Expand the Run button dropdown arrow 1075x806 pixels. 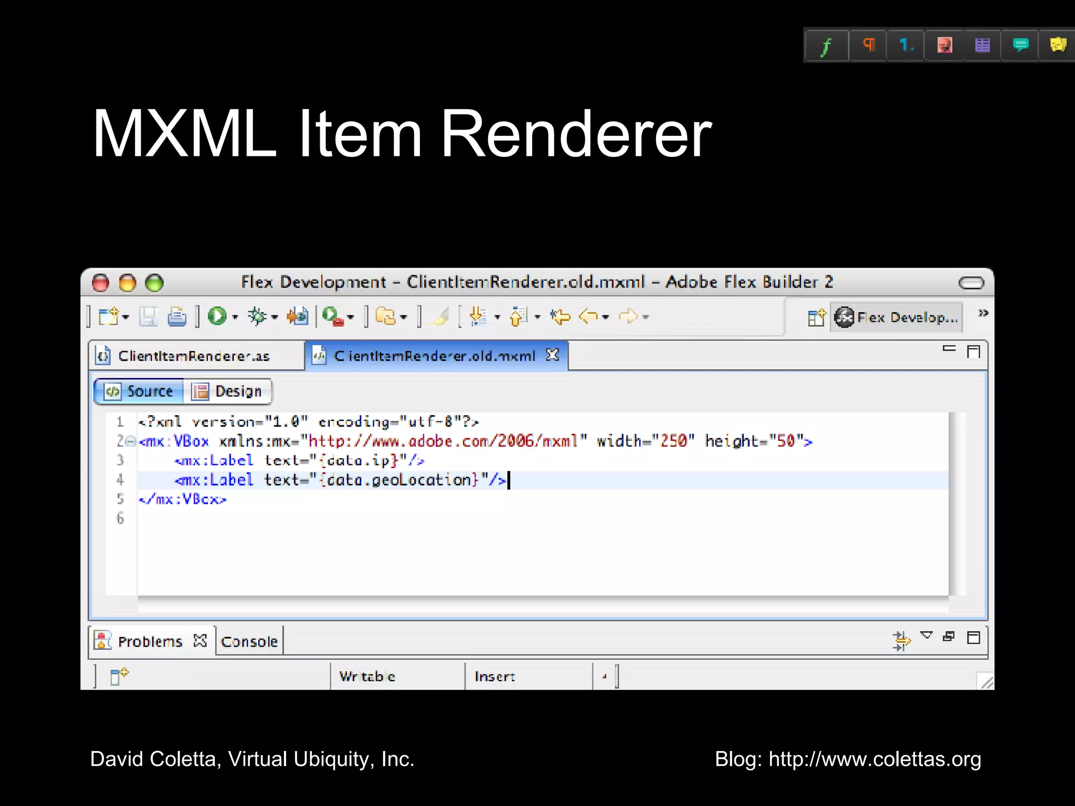click(x=235, y=317)
